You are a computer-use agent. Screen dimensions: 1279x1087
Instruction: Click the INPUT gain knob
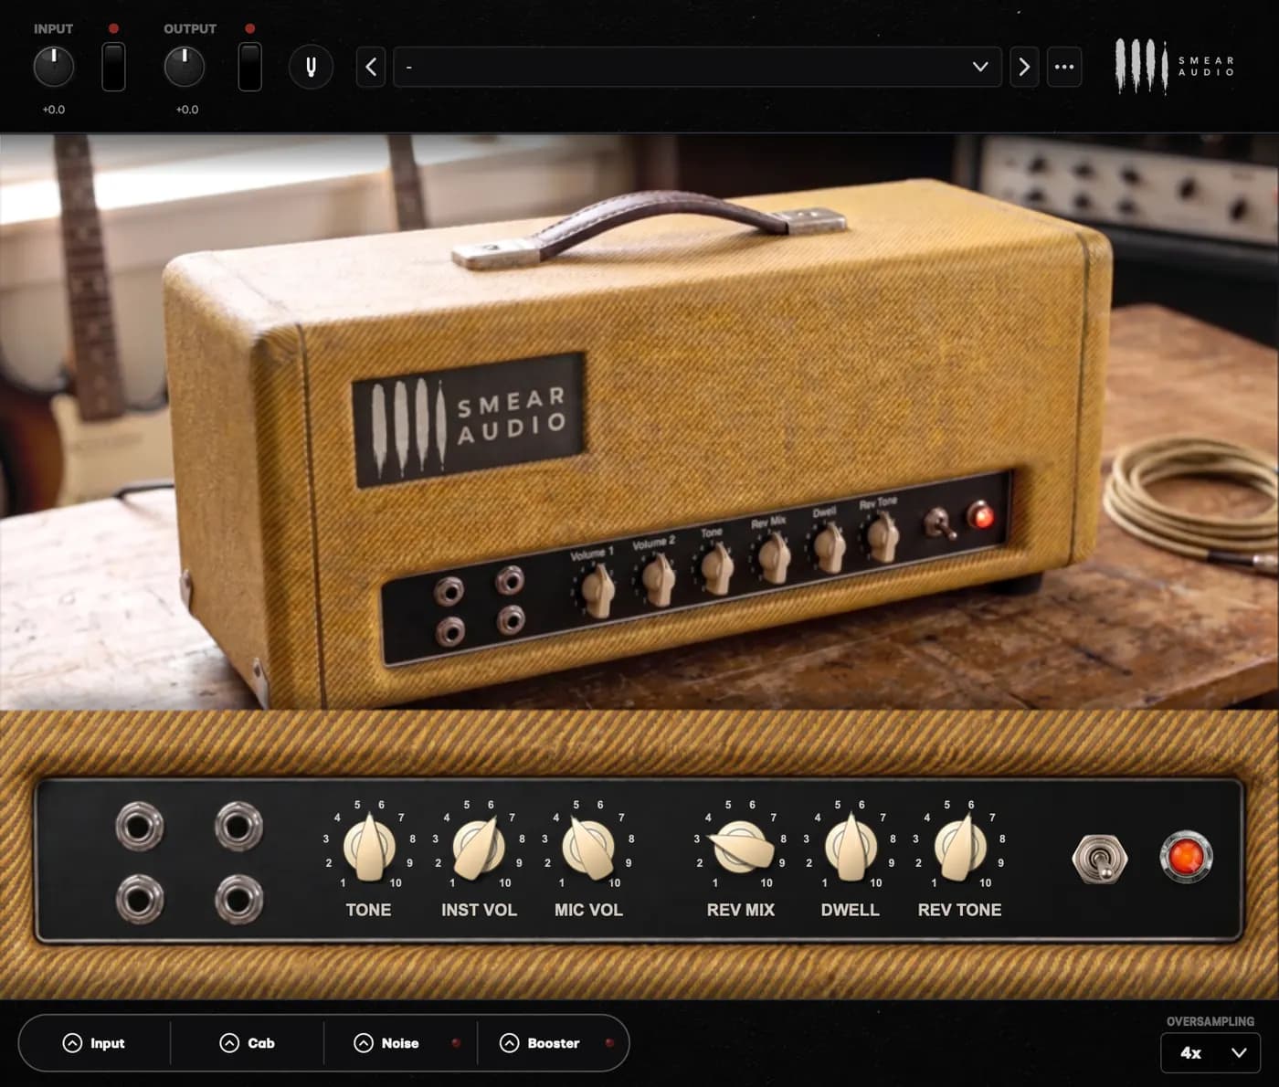(x=54, y=68)
